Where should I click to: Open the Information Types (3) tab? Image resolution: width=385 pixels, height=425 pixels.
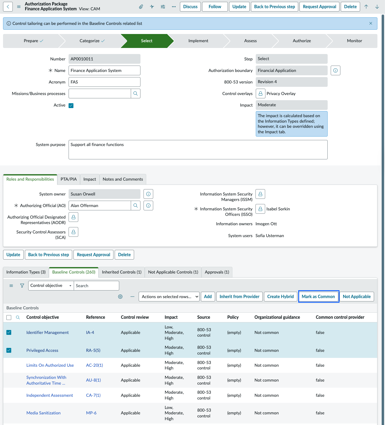coord(26,272)
